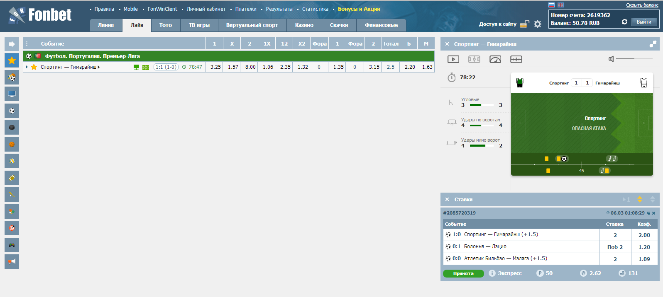
Task: Toggle the quick-bet '1' control in Ставки header
Action: pyautogui.click(x=626, y=199)
